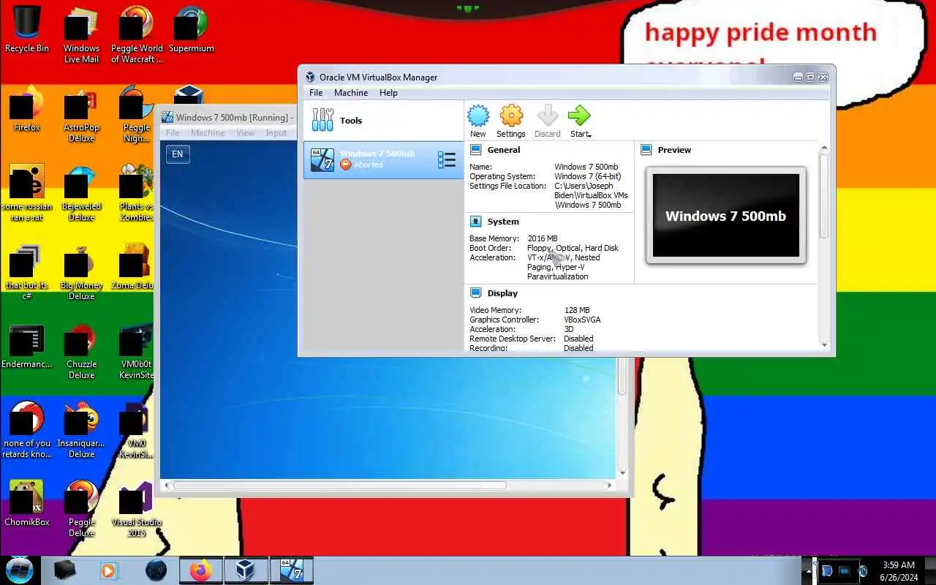Click the Display section header
The image size is (936, 585).
(x=502, y=293)
